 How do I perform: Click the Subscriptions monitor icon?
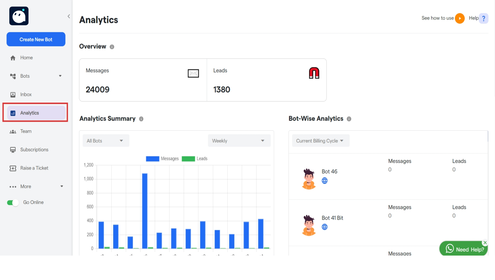[x=13, y=150]
